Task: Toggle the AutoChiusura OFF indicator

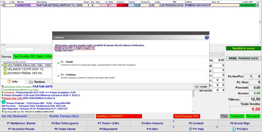Action: [x=187, y=116]
